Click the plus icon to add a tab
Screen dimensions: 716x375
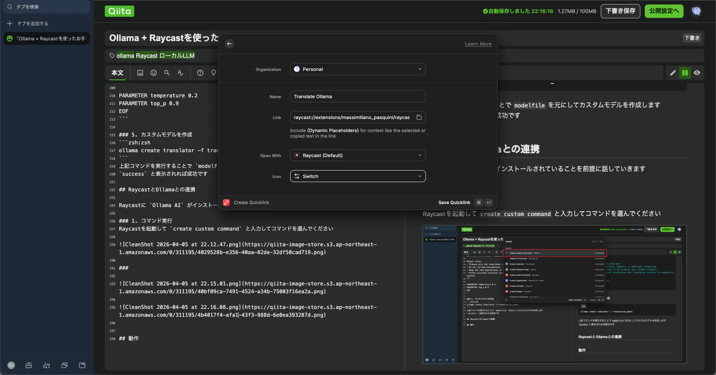(10, 24)
